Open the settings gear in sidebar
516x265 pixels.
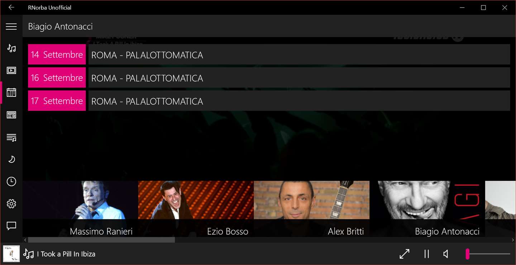tap(11, 204)
